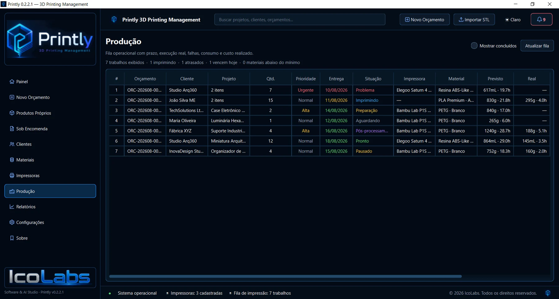The image size is (559, 299).
Task: Click the Painel home icon
Action: click(12, 82)
